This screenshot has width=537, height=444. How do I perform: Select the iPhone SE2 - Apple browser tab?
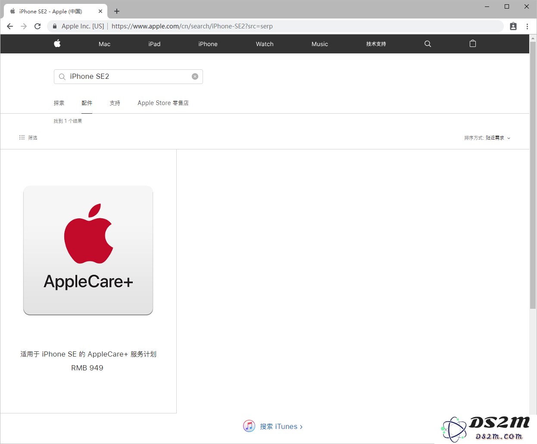55,12
